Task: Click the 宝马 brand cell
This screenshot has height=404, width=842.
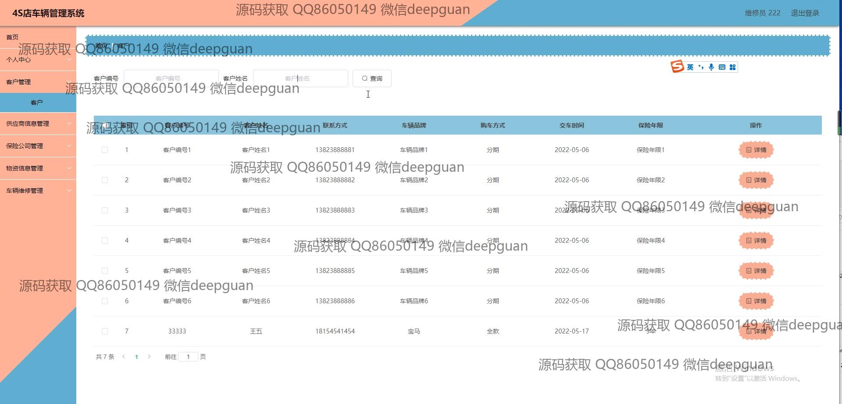Action: [414, 331]
